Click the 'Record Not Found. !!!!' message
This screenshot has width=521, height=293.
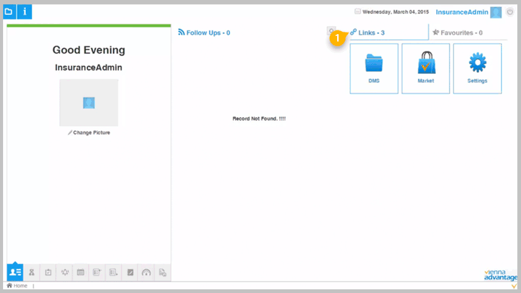click(x=259, y=118)
